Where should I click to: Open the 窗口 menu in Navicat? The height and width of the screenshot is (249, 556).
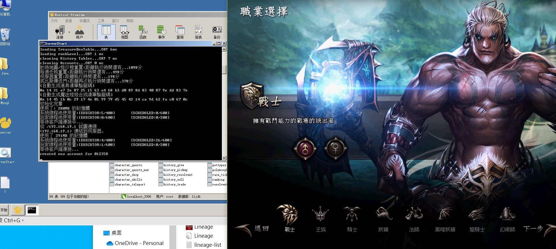115,21
